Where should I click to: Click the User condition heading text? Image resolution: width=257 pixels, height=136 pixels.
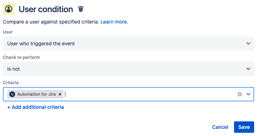coord(46,9)
